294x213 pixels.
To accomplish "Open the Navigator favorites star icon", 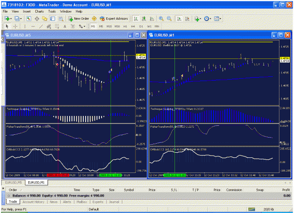I will 45,18.
